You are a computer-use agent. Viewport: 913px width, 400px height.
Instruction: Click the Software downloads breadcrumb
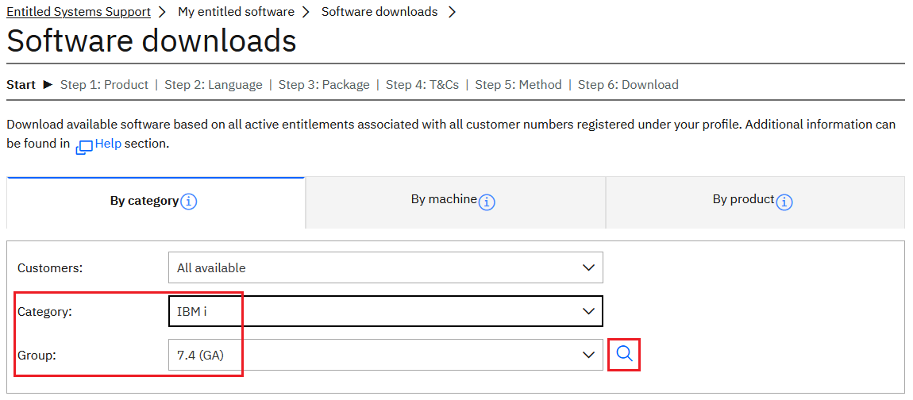[x=379, y=12]
